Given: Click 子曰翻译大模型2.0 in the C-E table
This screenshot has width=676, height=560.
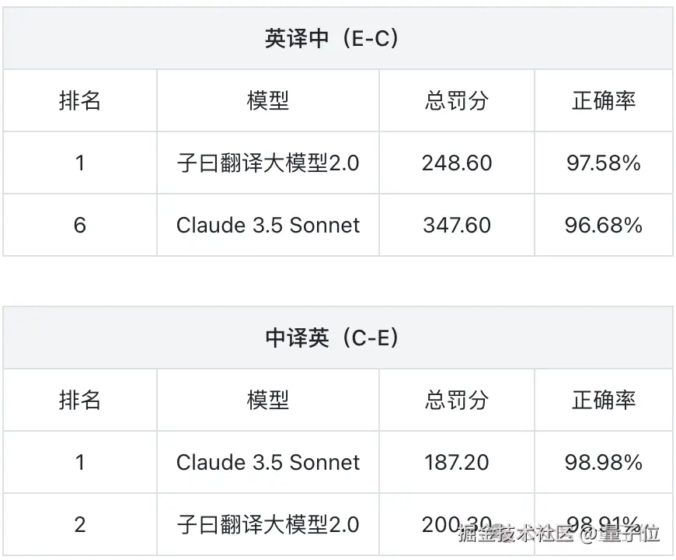Looking at the screenshot, I should tap(268, 525).
